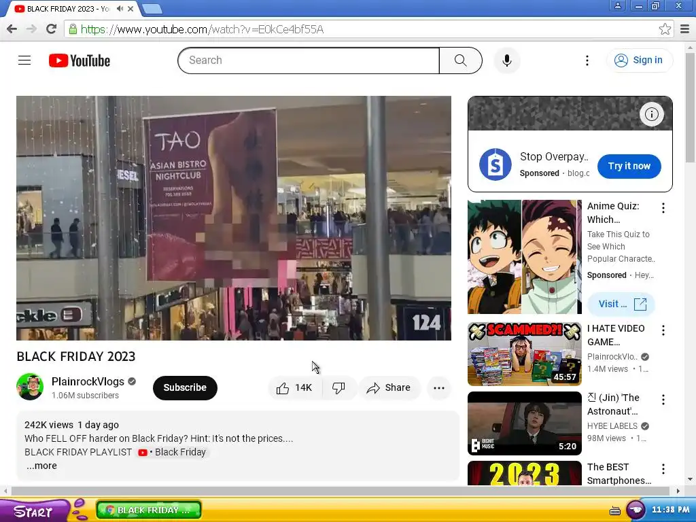696x522 pixels.
Task: Open Jin 'The Astronaut' video thumbnail
Action: coord(525,423)
